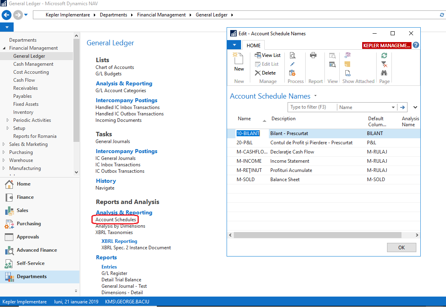The width and height of the screenshot is (446, 307).
Task: Click the Type to filter input box
Action: click(312, 107)
